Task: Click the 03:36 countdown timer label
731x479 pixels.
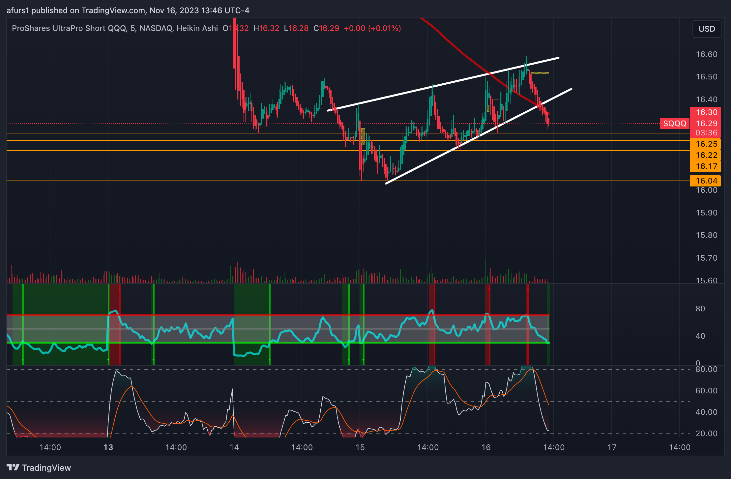Action: [x=706, y=133]
